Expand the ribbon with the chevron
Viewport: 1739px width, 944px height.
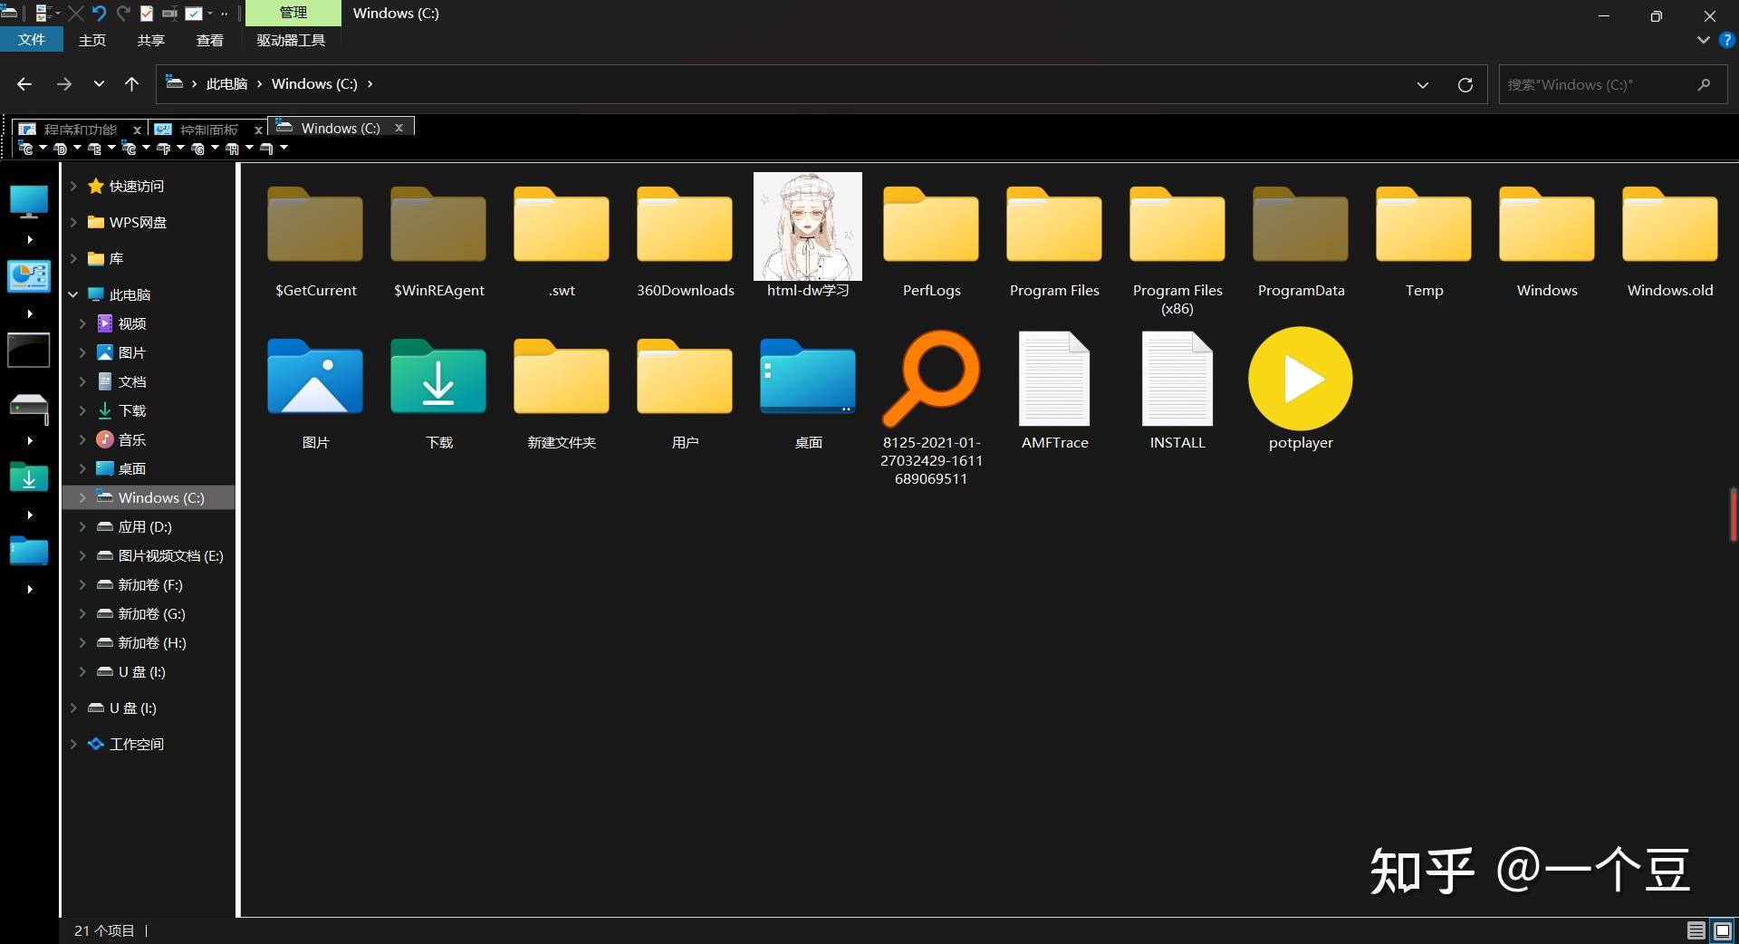pos(1703,40)
